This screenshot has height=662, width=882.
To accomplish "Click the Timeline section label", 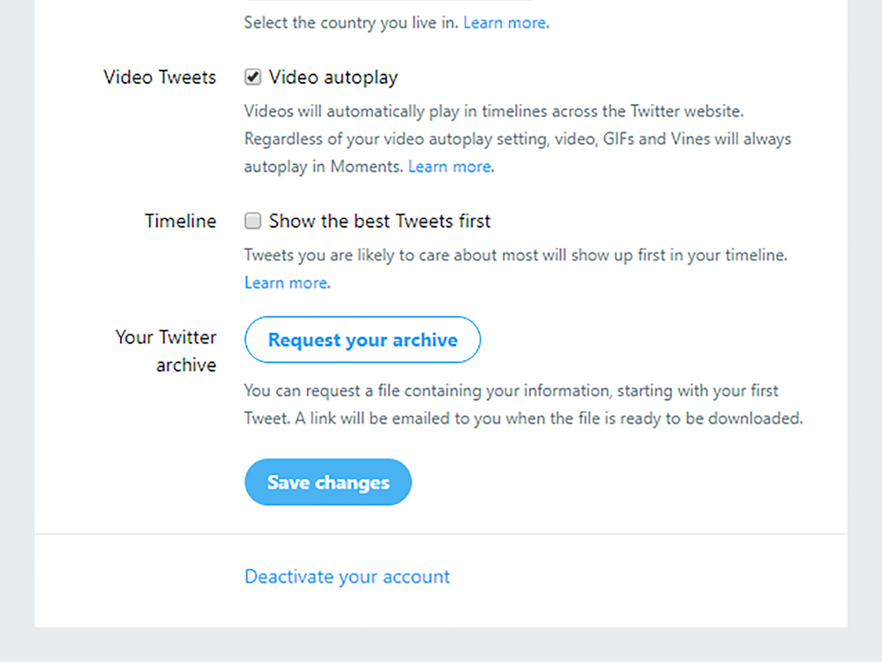I will click(x=181, y=222).
